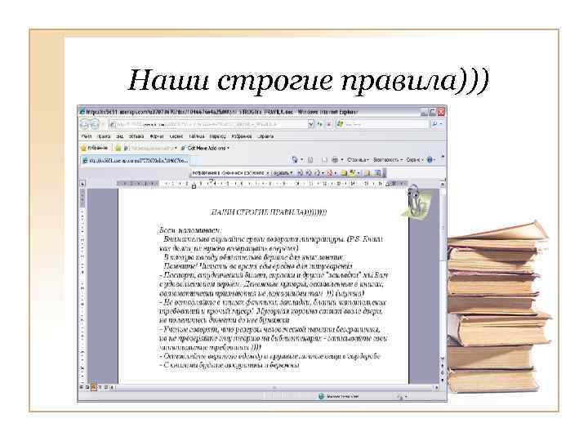588x441 pixels.
Task: Open the Справка menu
Action: pyautogui.click(x=266, y=136)
